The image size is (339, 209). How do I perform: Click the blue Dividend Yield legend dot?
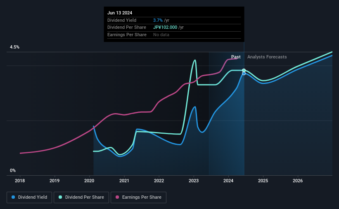pos(13,197)
